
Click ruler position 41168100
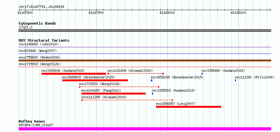pyautogui.click(x=238, y=13)
